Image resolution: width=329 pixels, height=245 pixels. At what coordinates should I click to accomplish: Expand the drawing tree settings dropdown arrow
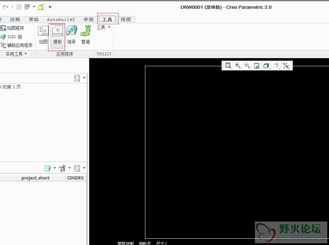(84, 78)
